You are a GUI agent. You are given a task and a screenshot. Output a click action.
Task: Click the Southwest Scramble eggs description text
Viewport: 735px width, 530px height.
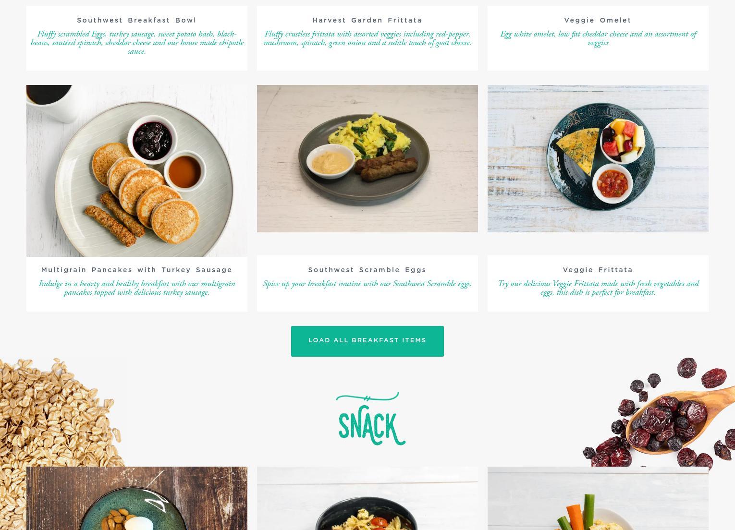pyautogui.click(x=367, y=284)
